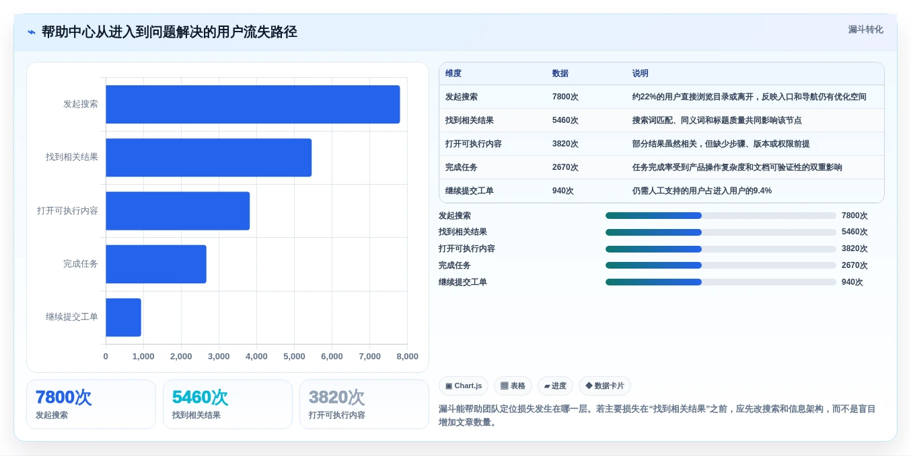Click the description starting 任务完成率
The image size is (911, 456).
pos(737,167)
